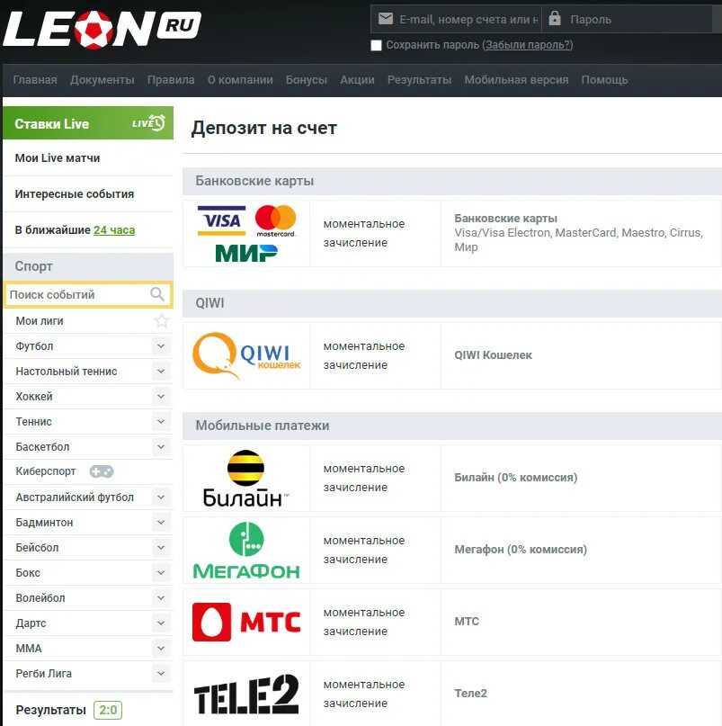Image resolution: width=722 pixels, height=726 pixels.
Task: Click the Live clock icon on Ставки Live
Action: click(x=148, y=122)
